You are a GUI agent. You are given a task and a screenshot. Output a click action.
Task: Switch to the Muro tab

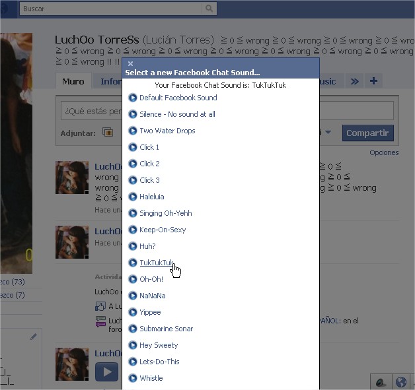[73, 81]
